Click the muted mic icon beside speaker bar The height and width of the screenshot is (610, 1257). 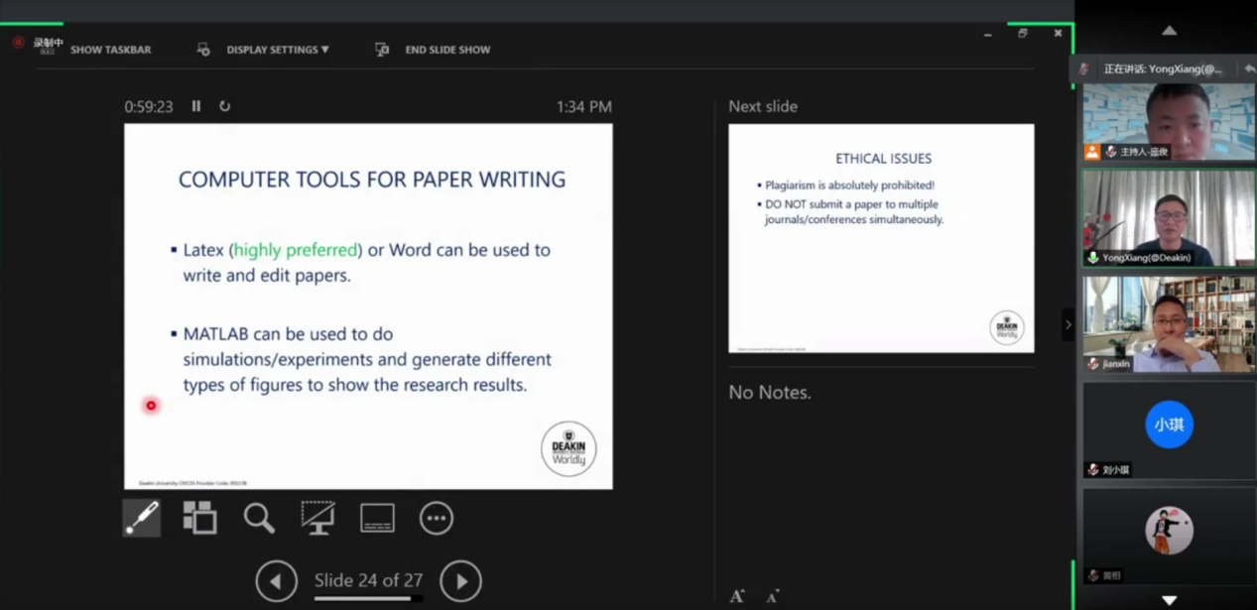(x=1084, y=69)
